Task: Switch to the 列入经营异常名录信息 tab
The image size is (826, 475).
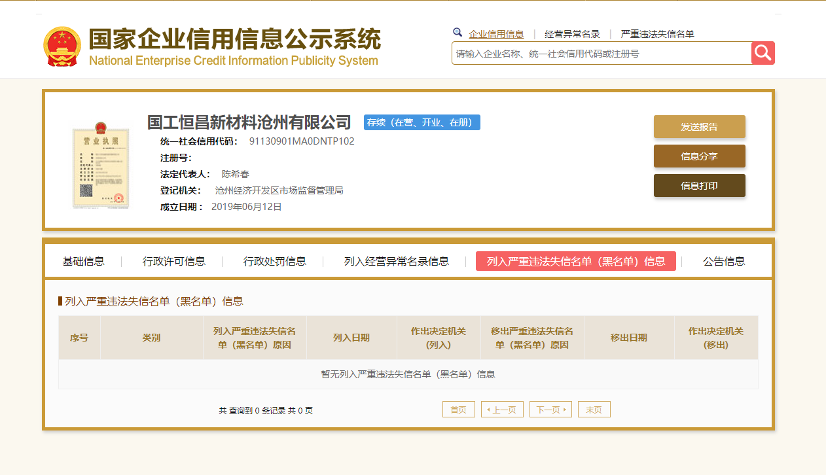Action: [x=397, y=261]
